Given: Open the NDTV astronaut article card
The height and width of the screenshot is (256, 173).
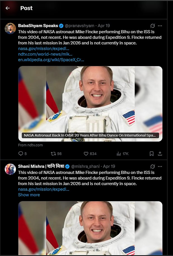Looking at the screenshot, I should tap(90, 103).
